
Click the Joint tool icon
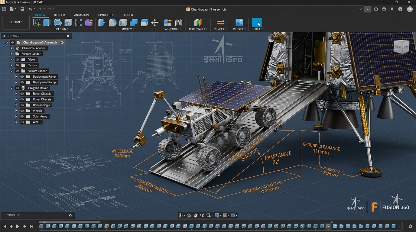(179, 23)
